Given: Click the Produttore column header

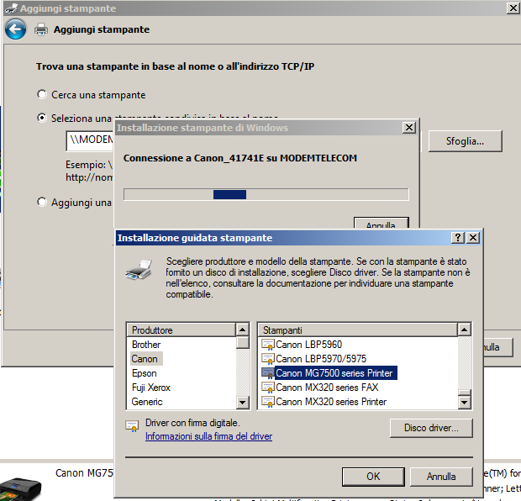Looking at the screenshot, I should point(182,330).
